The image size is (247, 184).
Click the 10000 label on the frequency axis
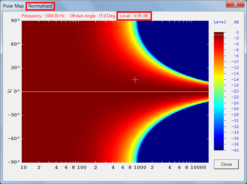coord(198,167)
